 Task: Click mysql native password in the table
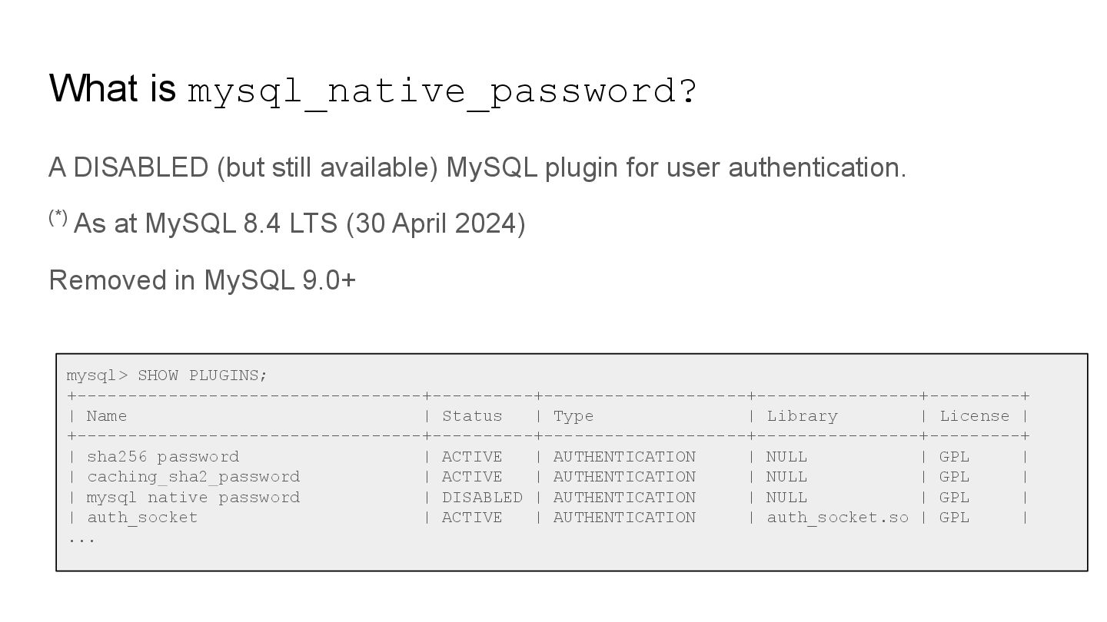[193, 498]
